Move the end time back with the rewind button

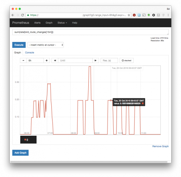55,60
